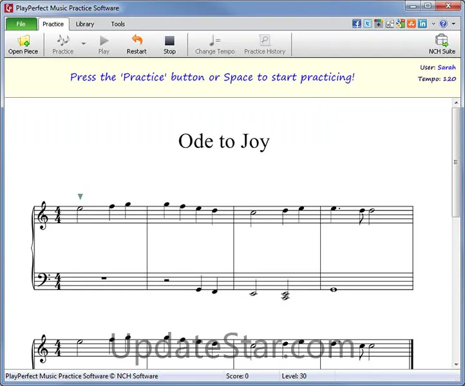View Practice History
The width and height of the screenshot is (465, 386).
(x=265, y=44)
